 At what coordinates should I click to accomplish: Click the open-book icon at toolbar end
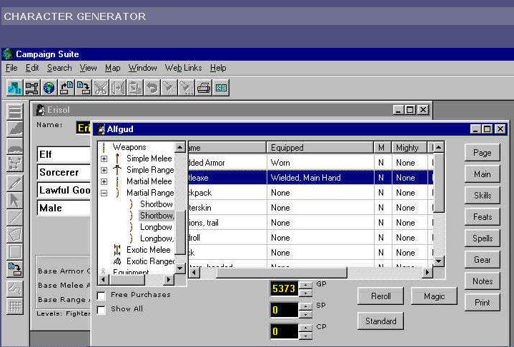(221, 88)
